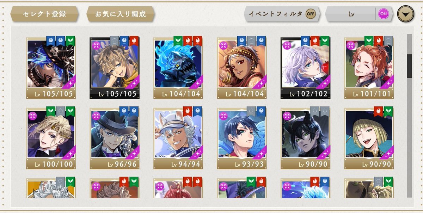Click pink badge icon on Lv 93/93 card
This screenshot has width=423, height=213.
pos(223,115)
